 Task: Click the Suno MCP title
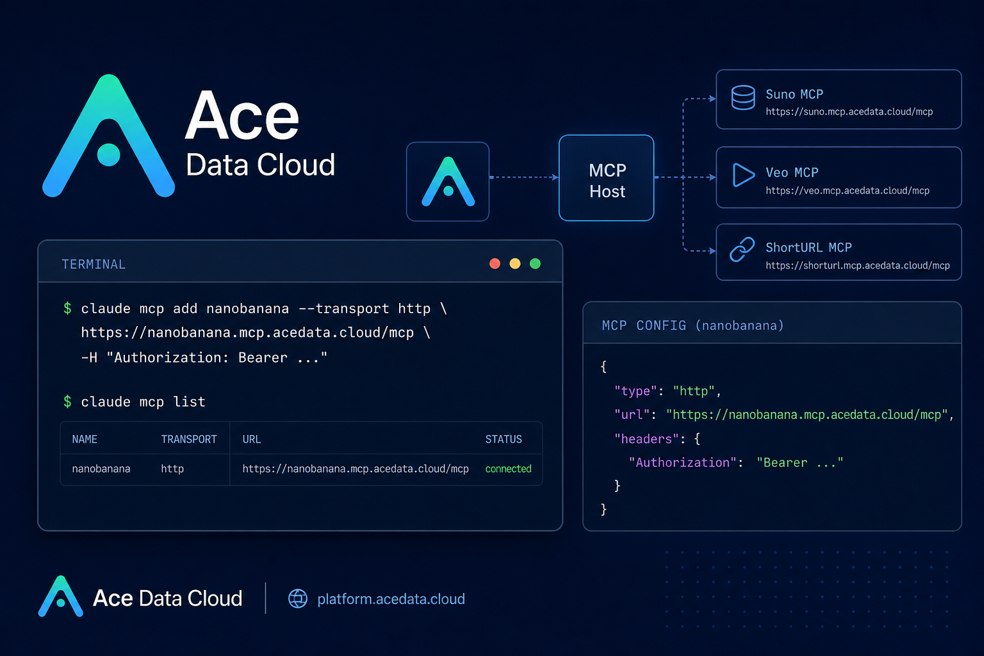pos(794,94)
